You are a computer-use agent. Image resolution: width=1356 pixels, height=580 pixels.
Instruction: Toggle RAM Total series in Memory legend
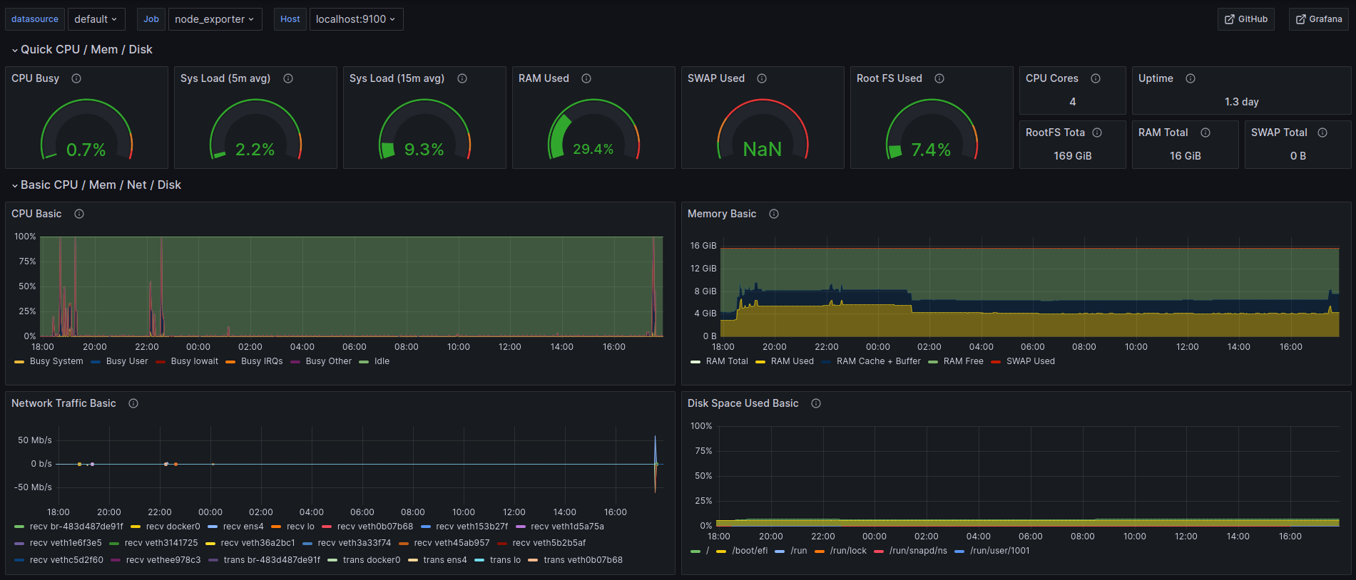pyautogui.click(x=727, y=361)
